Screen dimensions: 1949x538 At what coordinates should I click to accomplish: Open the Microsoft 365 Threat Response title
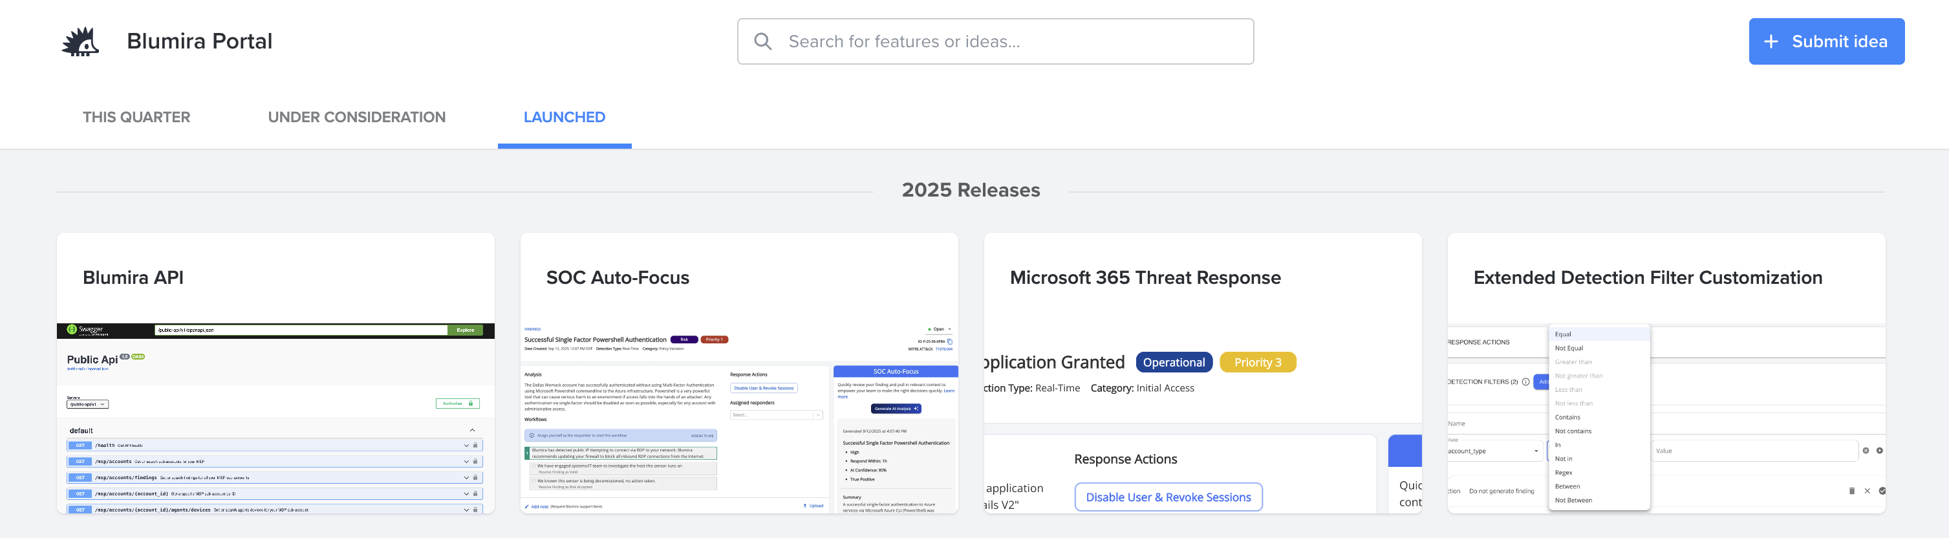click(1145, 277)
